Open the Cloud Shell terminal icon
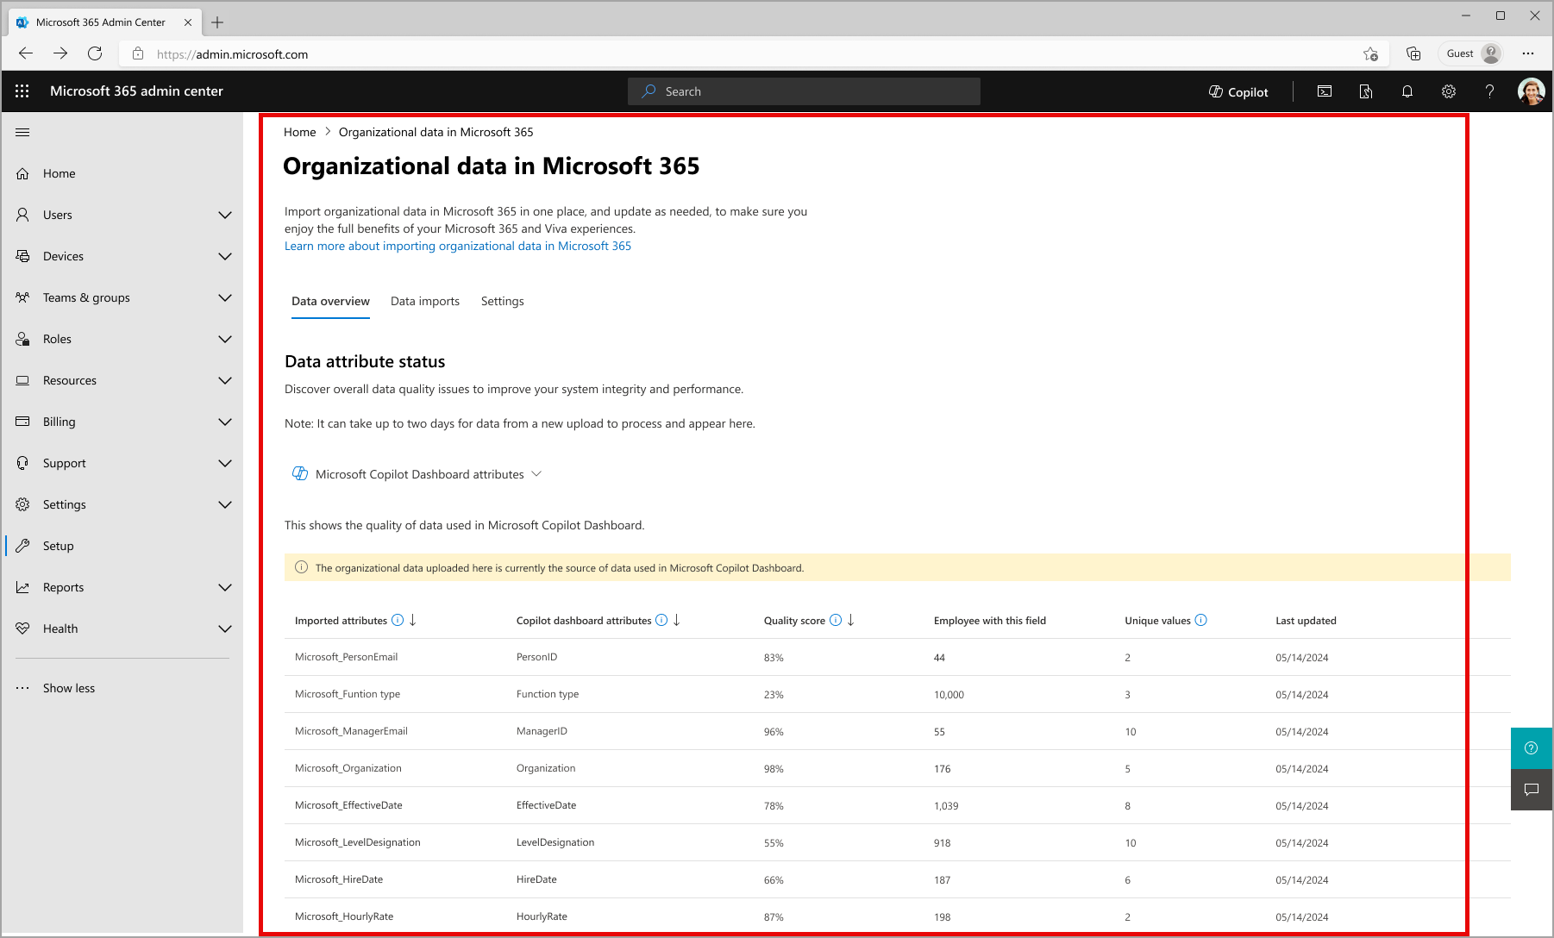 coord(1325,91)
